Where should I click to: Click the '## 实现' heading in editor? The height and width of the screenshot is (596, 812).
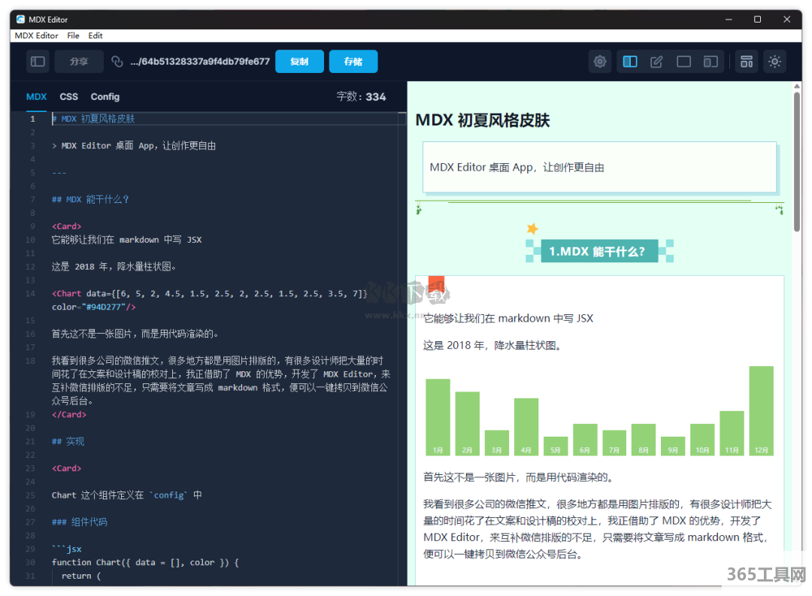(x=68, y=442)
